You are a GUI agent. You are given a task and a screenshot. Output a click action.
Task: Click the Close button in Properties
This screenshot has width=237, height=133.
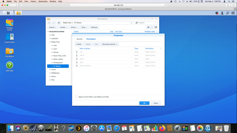click(156, 103)
